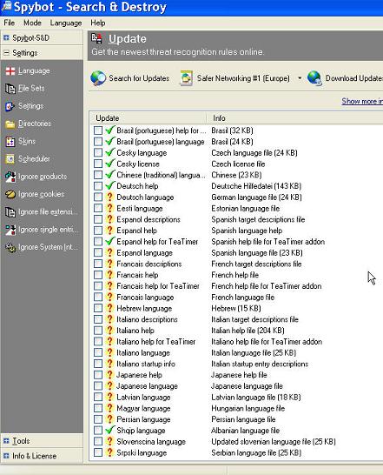Screen dimensions: 383x475
Task: Enable the Francais help checkbox
Action: coord(98,275)
